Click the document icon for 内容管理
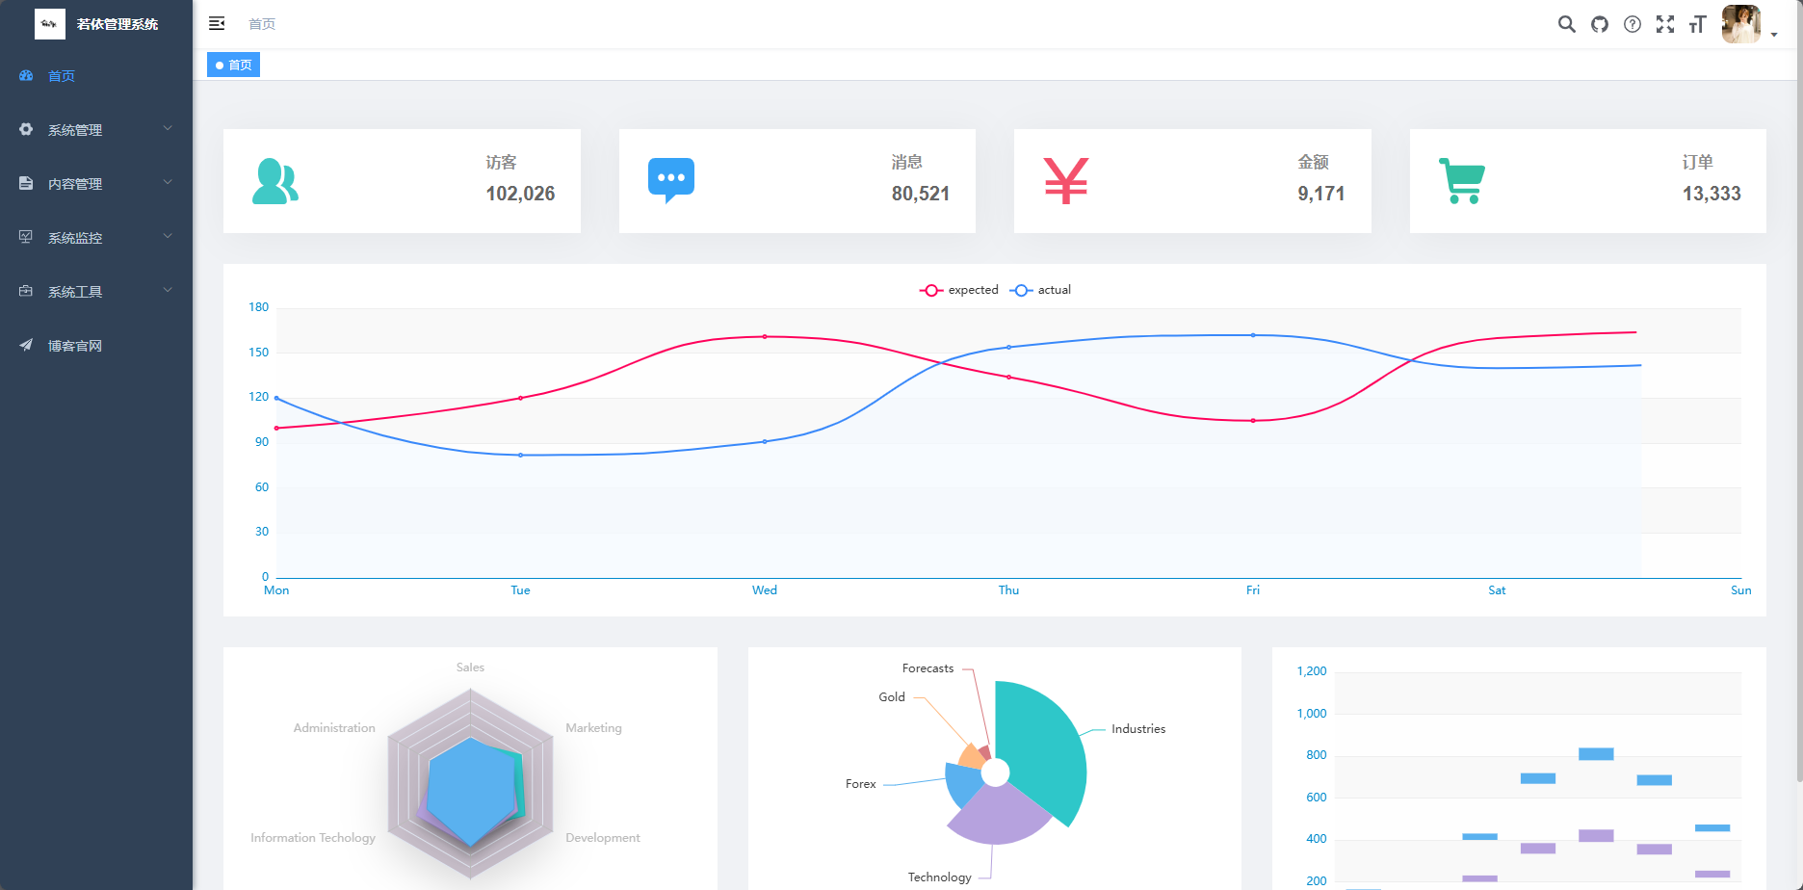 click(26, 183)
